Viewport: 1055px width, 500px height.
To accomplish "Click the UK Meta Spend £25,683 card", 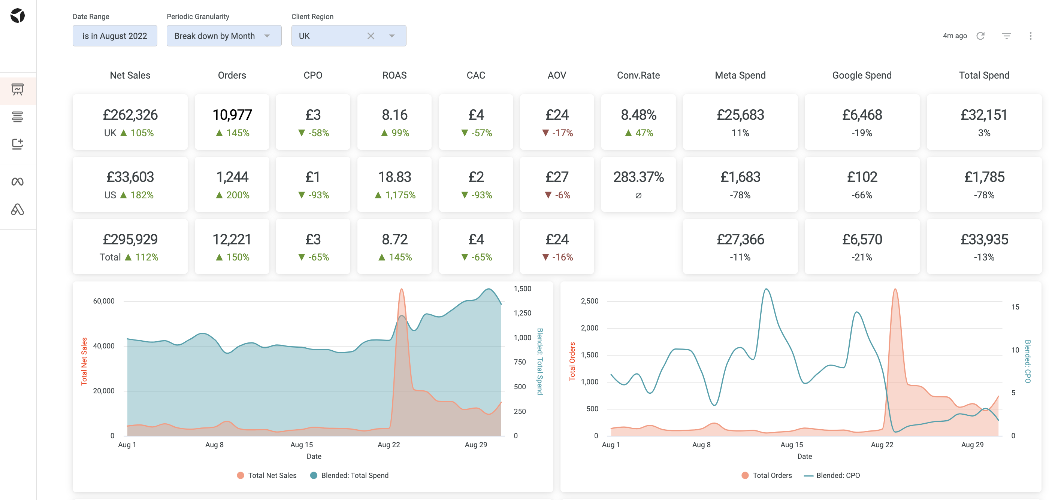I will pyautogui.click(x=740, y=122).
